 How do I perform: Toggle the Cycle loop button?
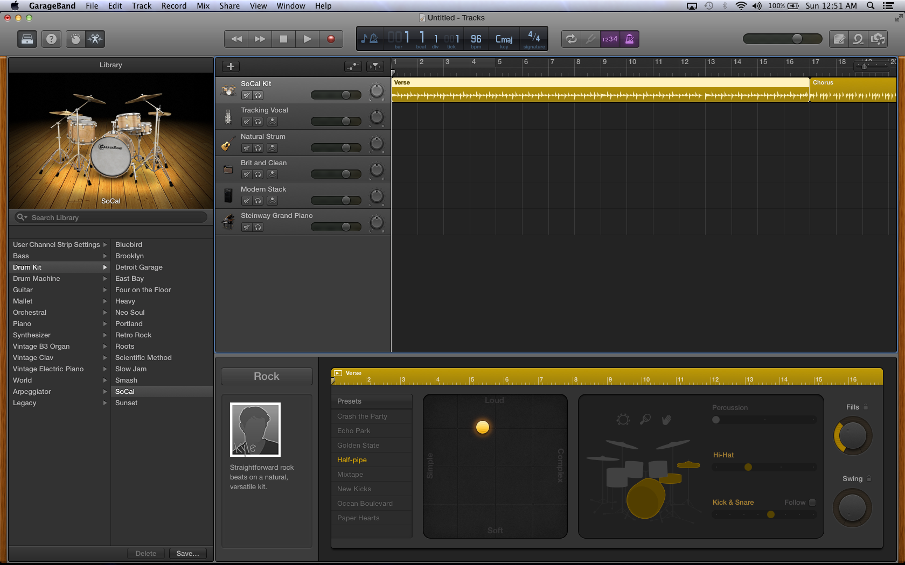click(571, 39)
